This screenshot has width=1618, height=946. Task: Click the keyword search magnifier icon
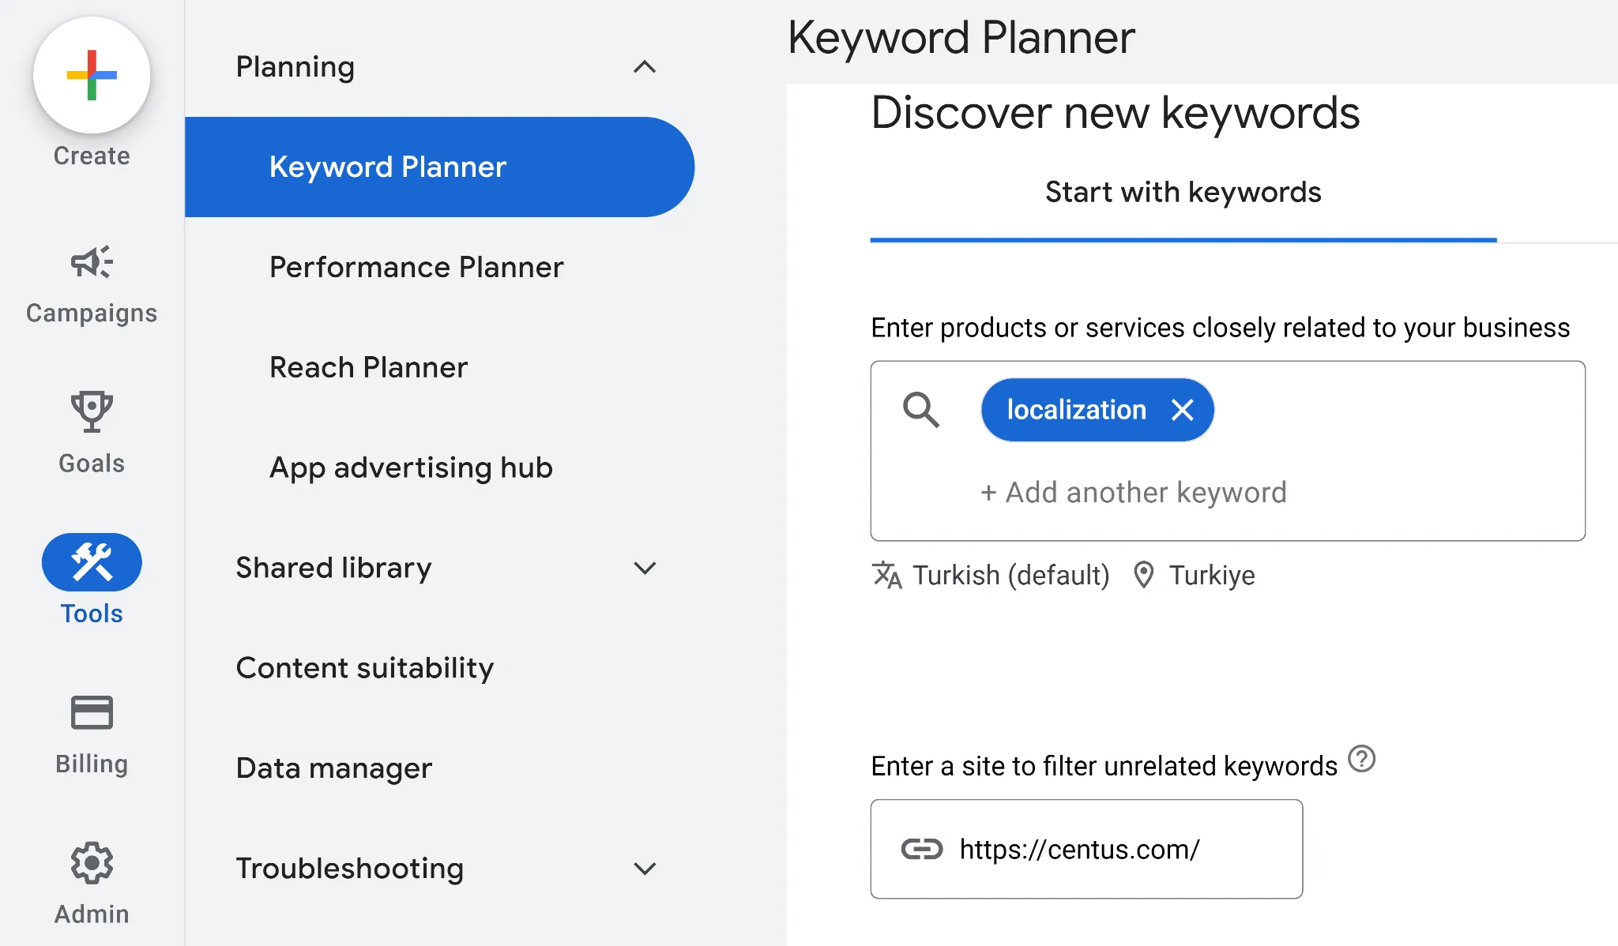pos(923,409)
